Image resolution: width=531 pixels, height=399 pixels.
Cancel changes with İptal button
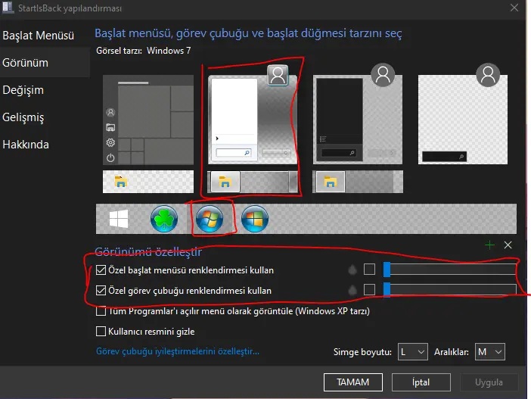421,382
